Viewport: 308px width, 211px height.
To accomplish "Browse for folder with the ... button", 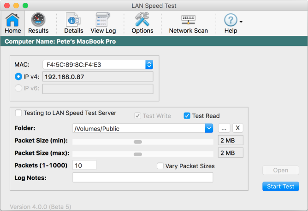I will point(224,128).
